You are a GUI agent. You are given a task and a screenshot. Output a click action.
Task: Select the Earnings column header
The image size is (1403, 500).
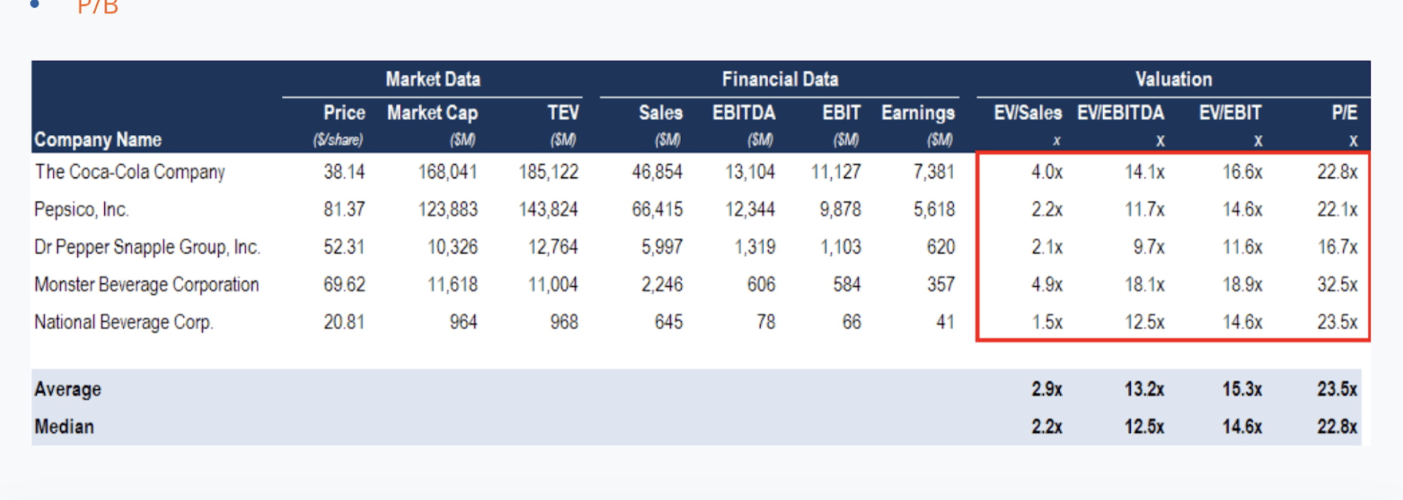[917, 113]
